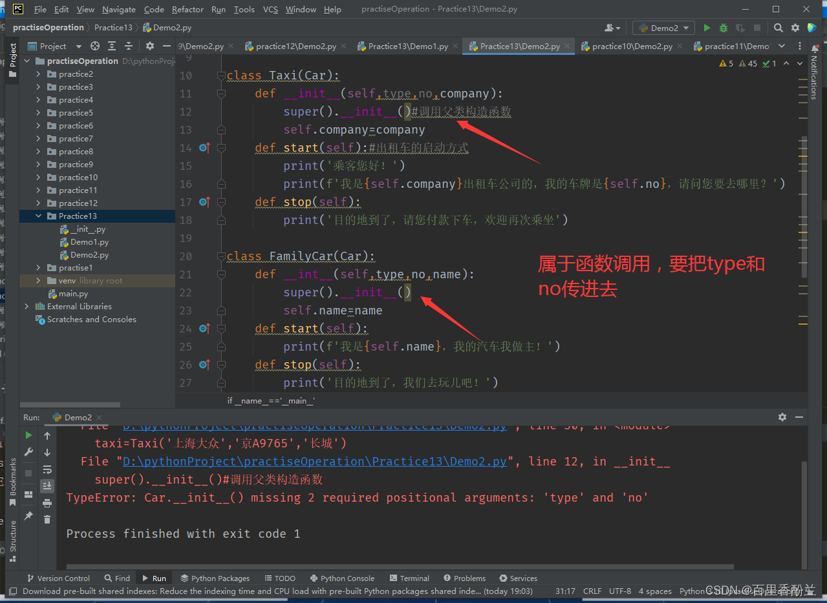
Task: Open the Terminal tool window
Action: pos(409,578)
